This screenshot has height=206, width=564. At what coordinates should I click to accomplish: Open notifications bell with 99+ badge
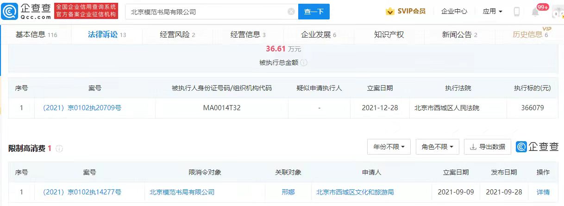[x=536, y=11]
